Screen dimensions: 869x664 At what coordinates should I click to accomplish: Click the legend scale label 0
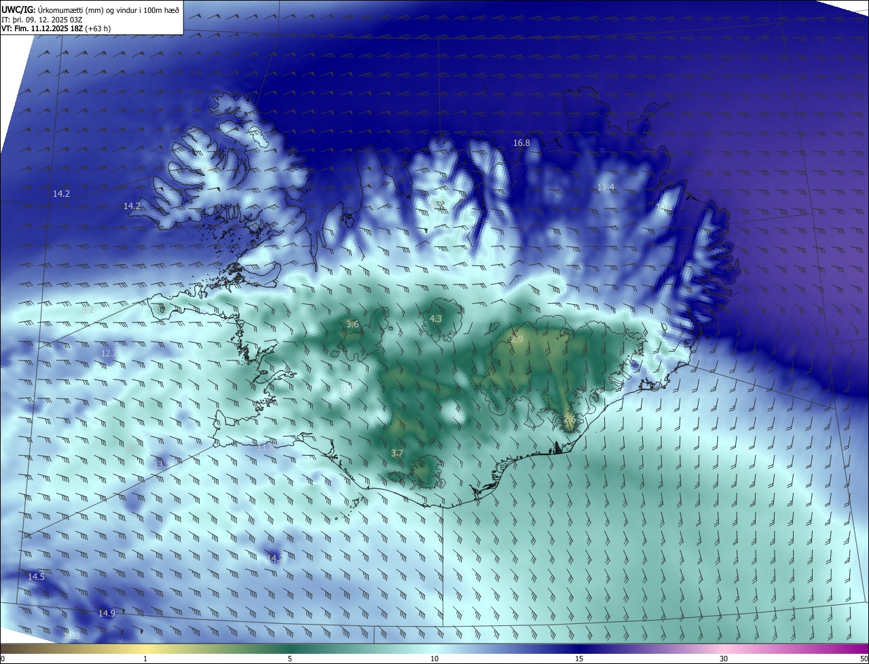[x=3, y=659]
